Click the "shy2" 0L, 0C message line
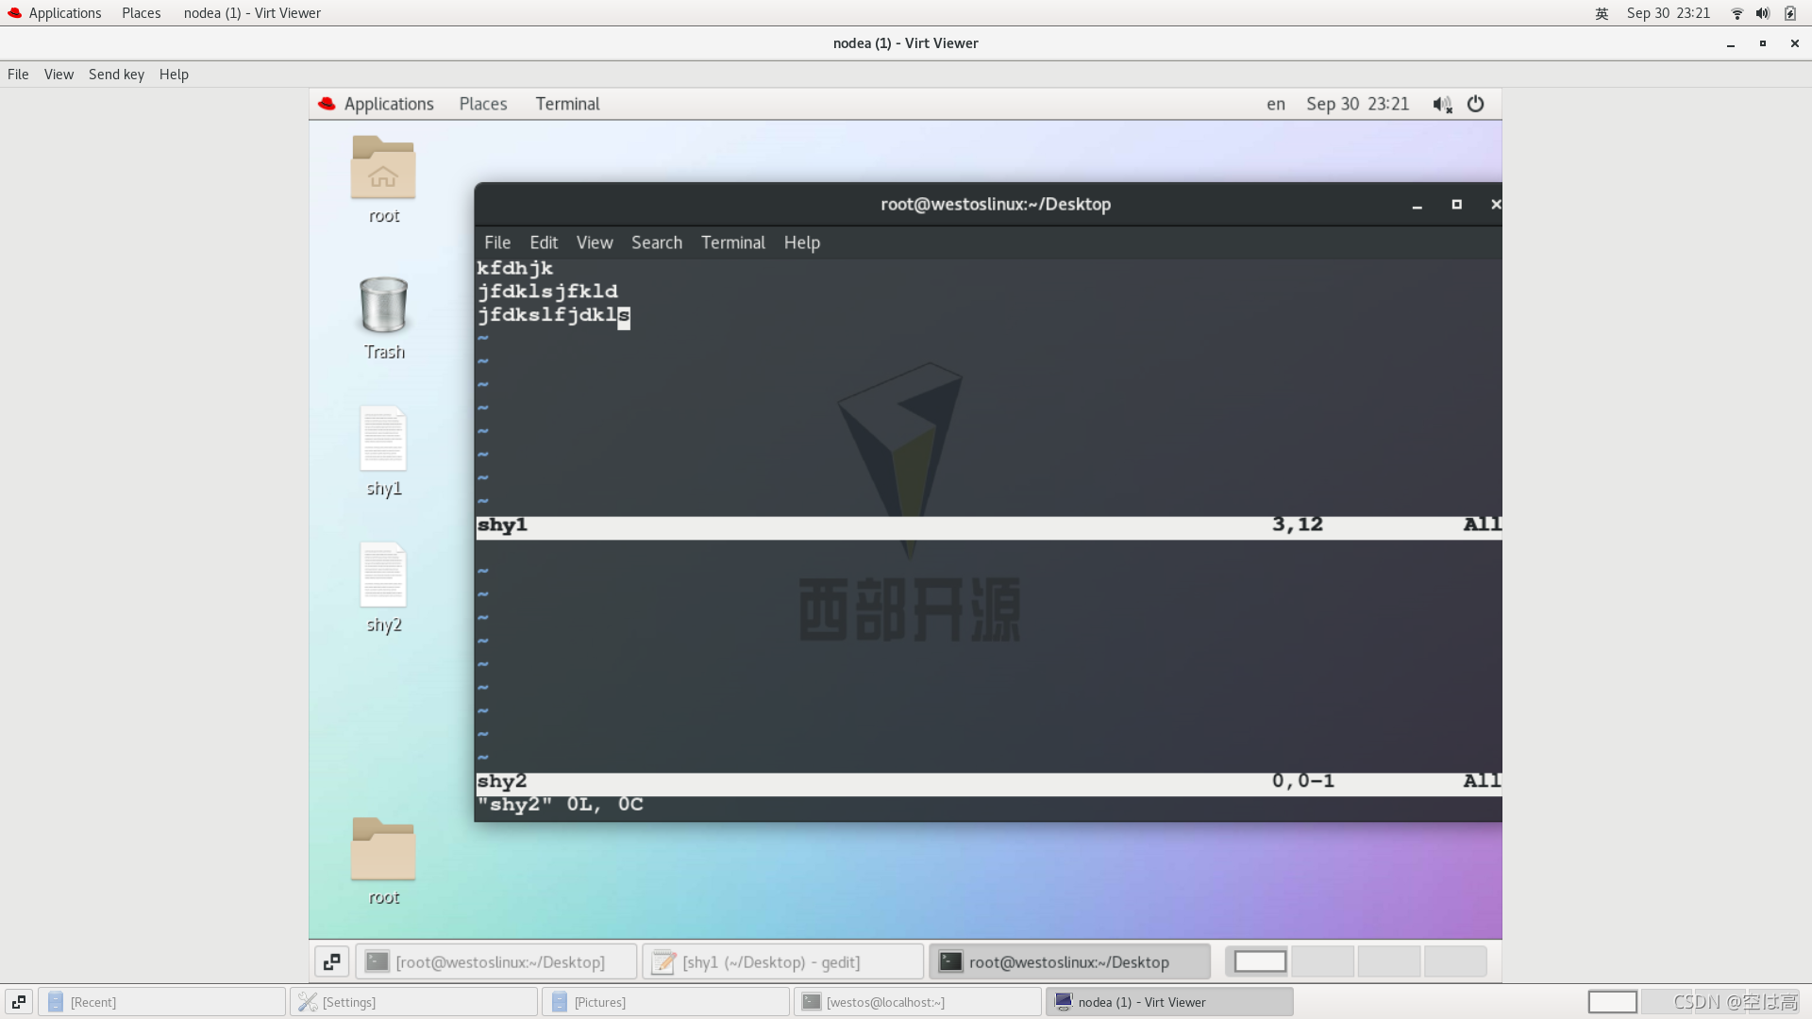The width and height of the screenshot is (1812, 1019). click(560, 805)
